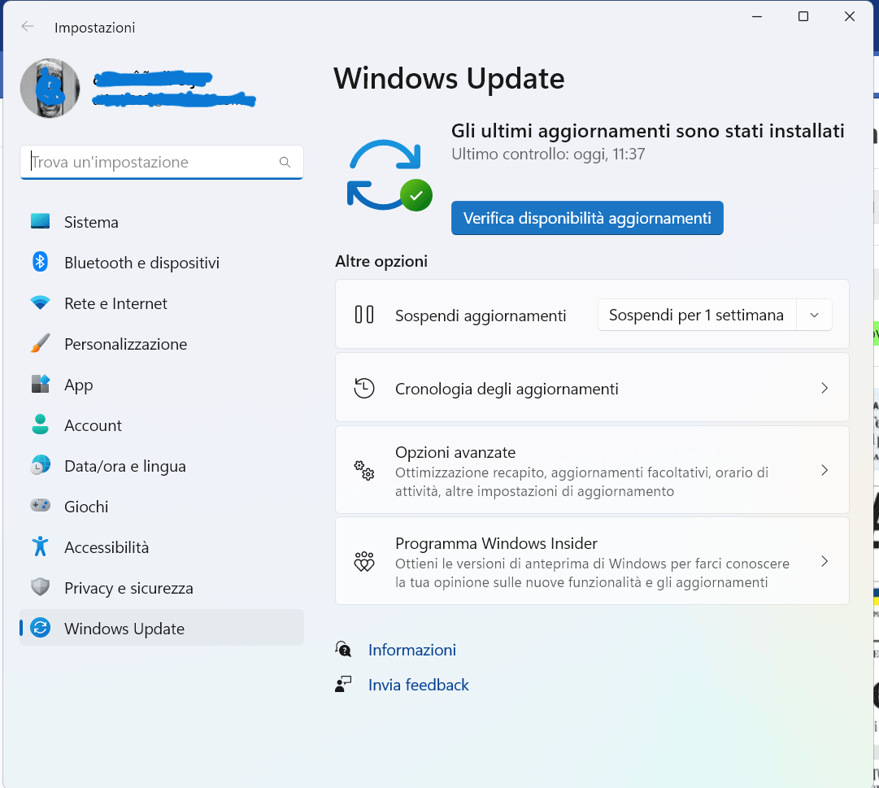This screenshot has width=879, height=788.
Task: Open Privacy e sicurezza
Action: tap(162, 588)
